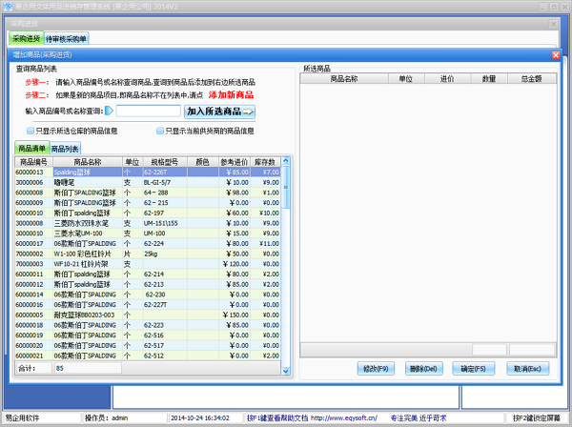This screenshot has height=427, width=572.
Task: Click 修改(F9) button
Action: 376,369
